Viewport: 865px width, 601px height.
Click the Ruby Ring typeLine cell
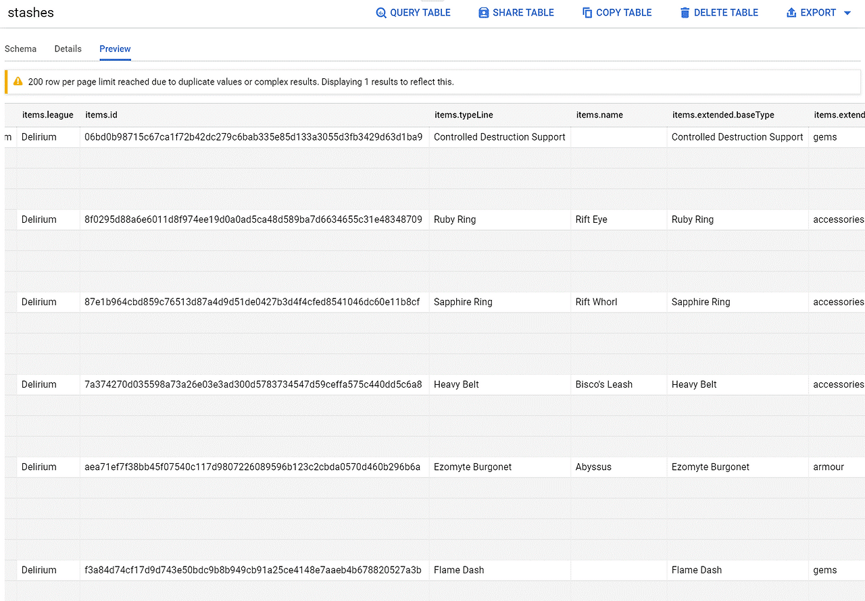click(500, 219)
